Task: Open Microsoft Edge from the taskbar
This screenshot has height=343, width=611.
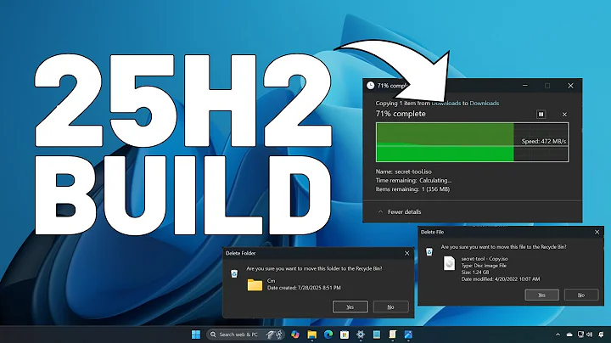Action: pos(328,335)
